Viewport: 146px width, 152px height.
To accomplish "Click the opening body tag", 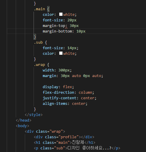I will coord(22,126).
